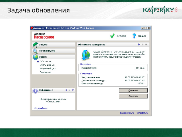Click the Откатить button

point(133,96)
